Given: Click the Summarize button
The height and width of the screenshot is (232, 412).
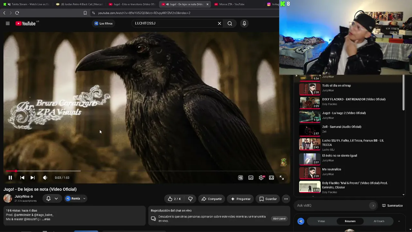Looking at the screenshot, I should pos(392,206).
